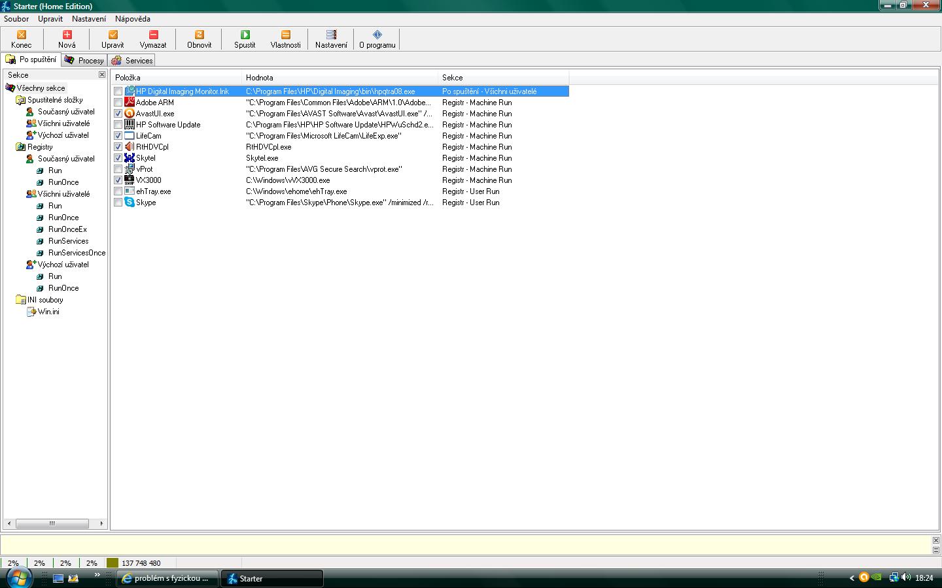
Task: Select the Po spuštění tab
Action: pyautogui.click(x=31, y=59)
